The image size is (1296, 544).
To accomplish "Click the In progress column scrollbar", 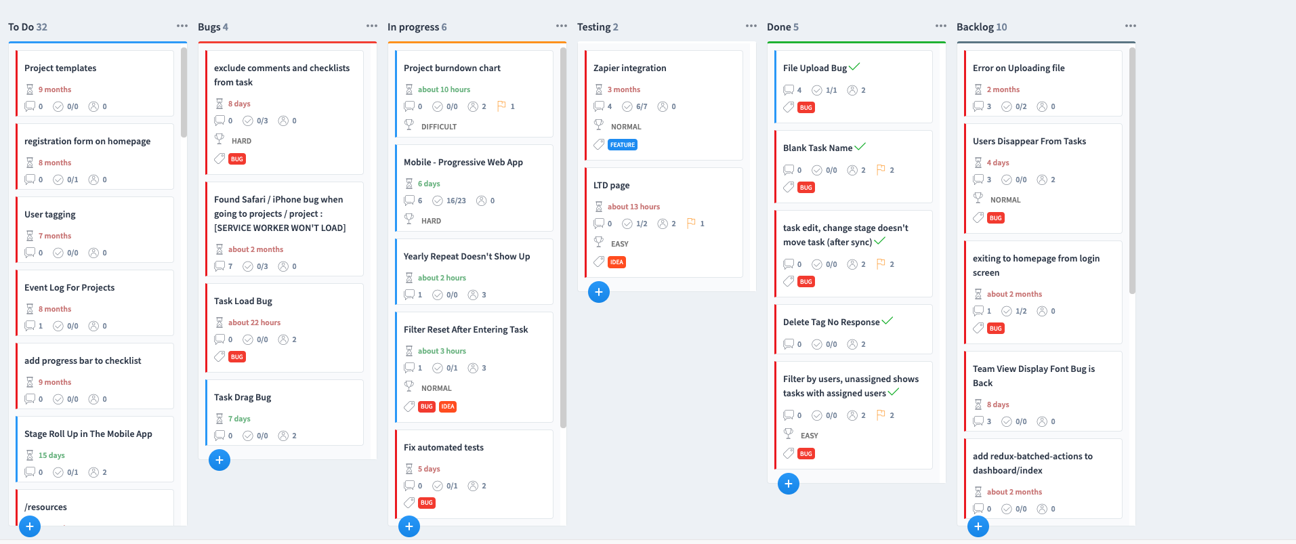I will 563,238.
